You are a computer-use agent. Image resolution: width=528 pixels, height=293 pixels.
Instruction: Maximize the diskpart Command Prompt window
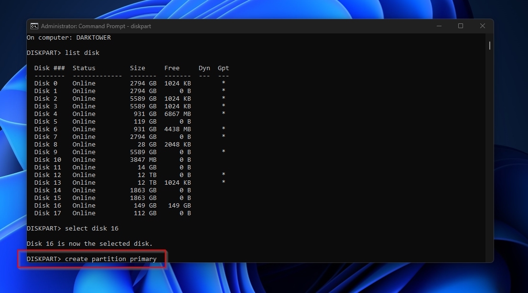(x=460, y=26)
